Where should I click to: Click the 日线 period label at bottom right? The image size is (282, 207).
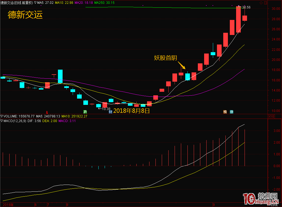(274, 205)
